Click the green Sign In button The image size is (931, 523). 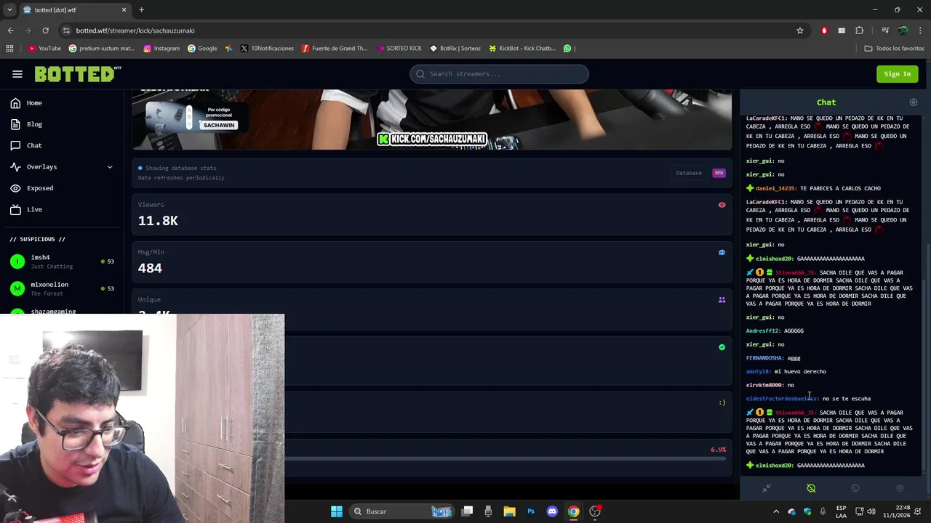897,74
